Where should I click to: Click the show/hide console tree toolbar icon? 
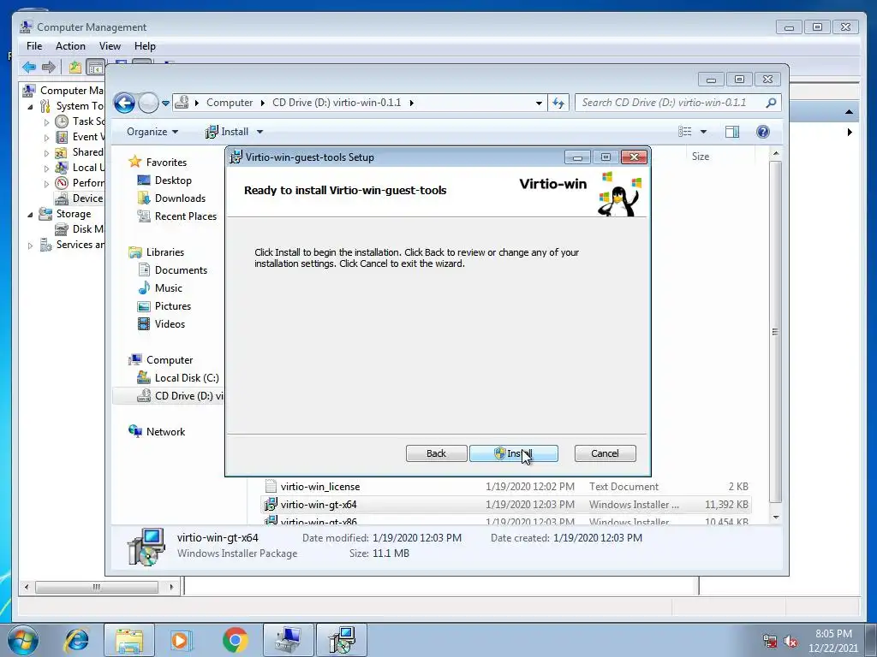tap(96, 68)
